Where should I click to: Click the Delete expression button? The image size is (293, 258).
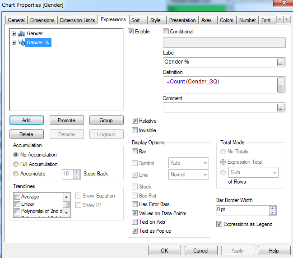click(x=27, y=134)
